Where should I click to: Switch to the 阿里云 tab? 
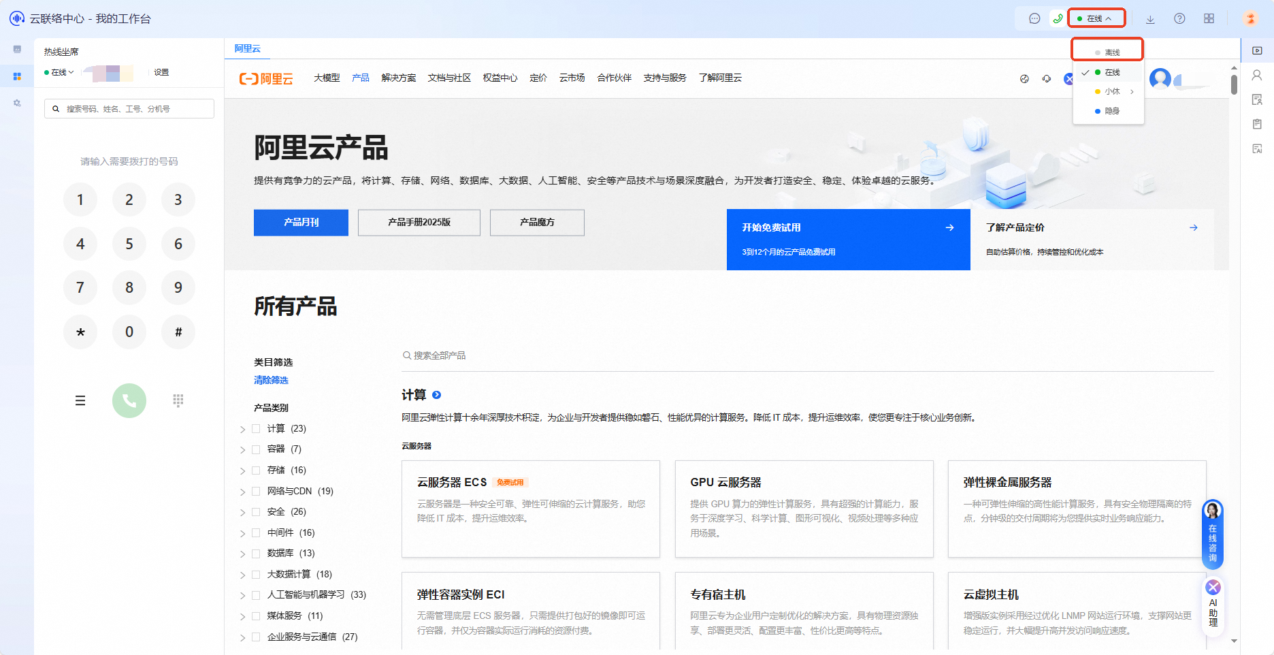click(x=248, y=48)
